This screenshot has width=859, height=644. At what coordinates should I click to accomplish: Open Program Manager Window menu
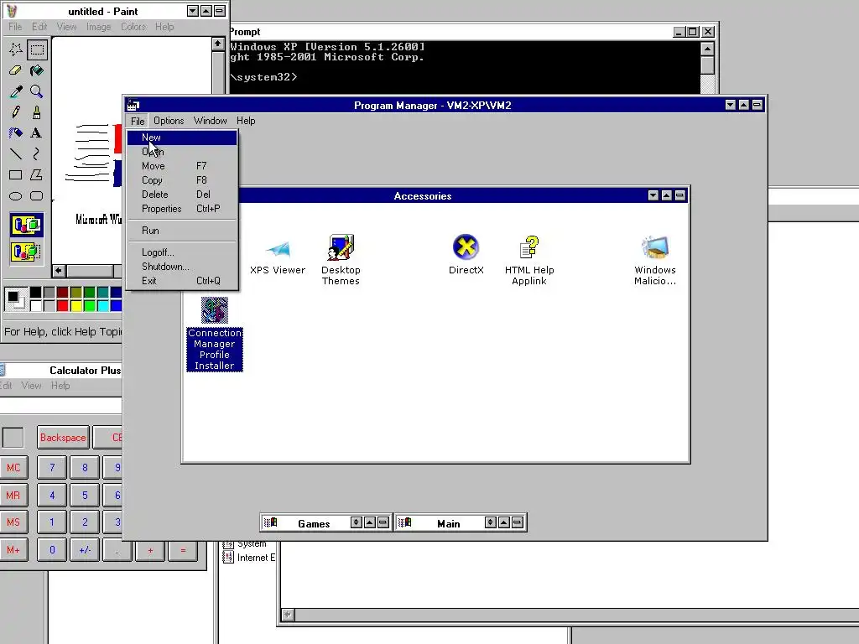click(x=211, y=121)
